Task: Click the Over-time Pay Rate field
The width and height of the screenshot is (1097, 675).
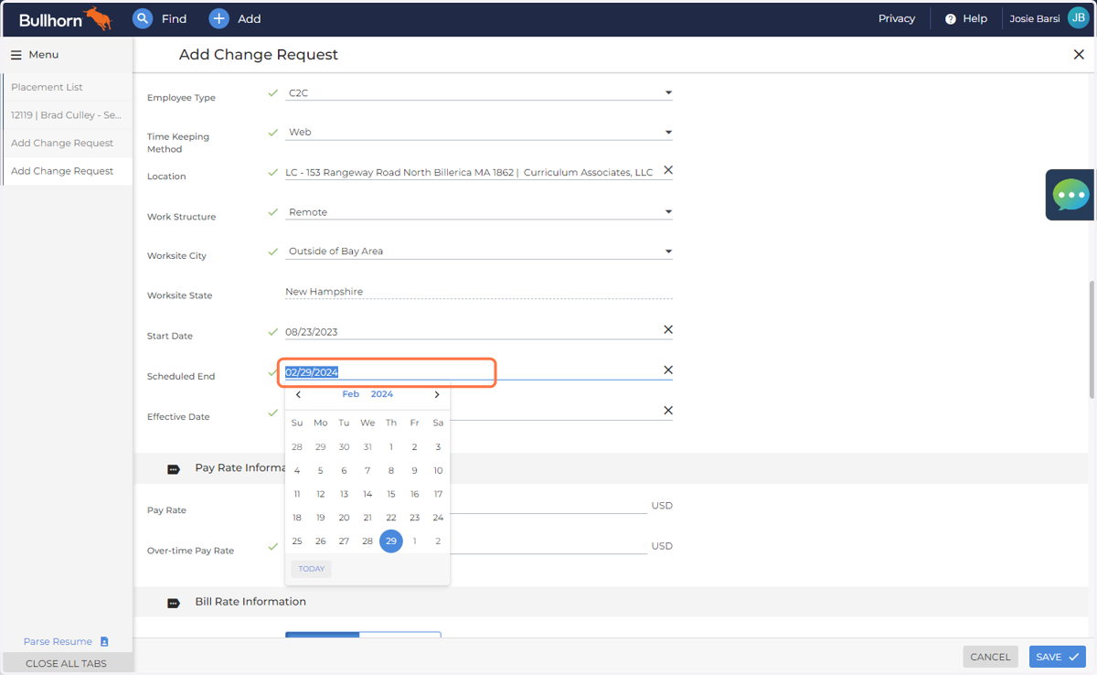Action: (548, 546)
